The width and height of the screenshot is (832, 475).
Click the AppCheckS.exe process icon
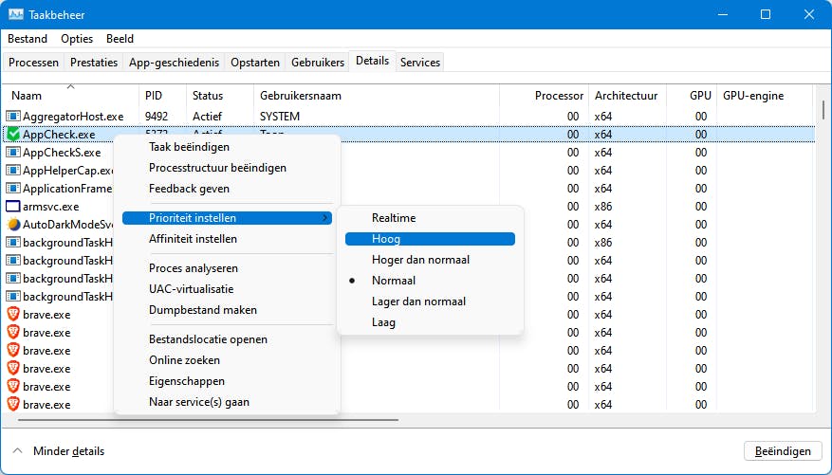pyautogui.click(x=13, y=153)
